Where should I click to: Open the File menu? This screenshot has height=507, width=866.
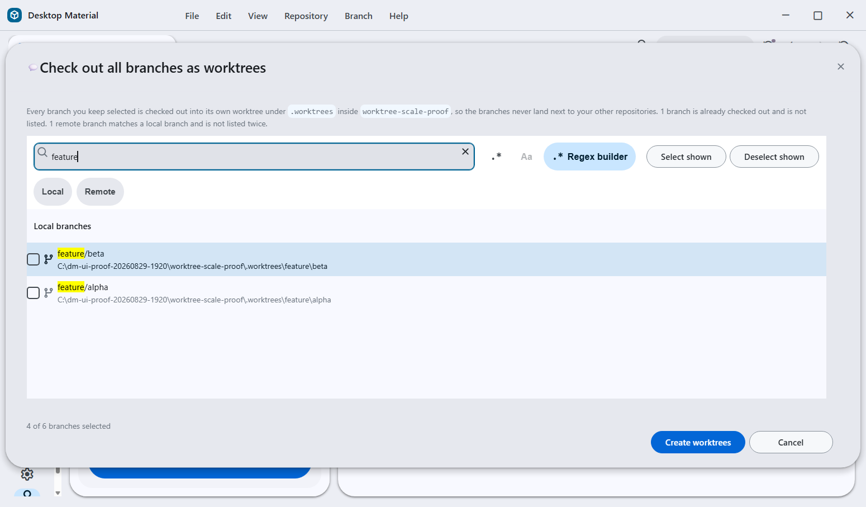(192, 16)
